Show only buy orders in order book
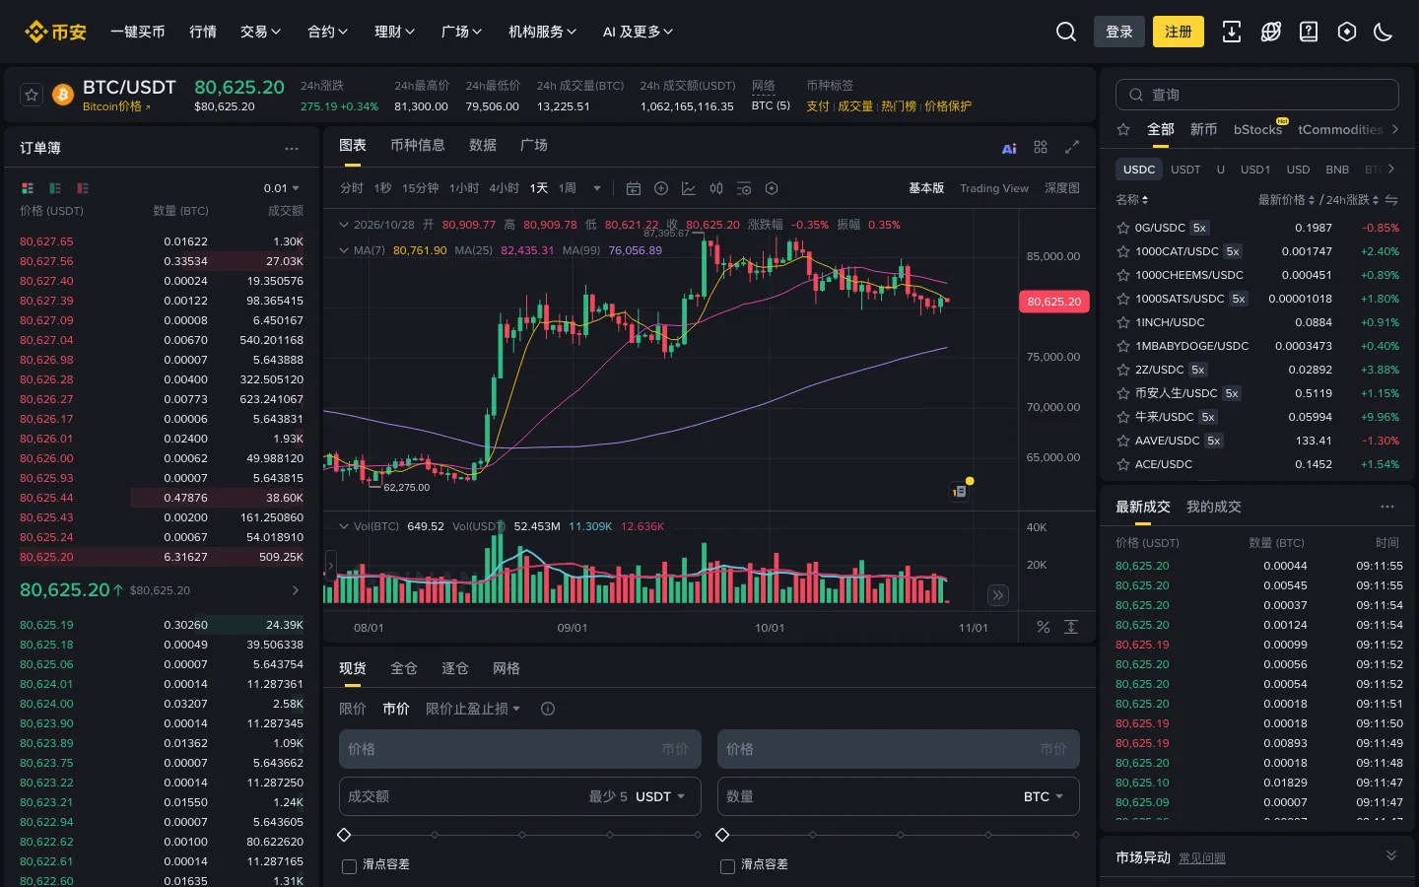This screenshot has height=887, width=1419. (55, 188)
